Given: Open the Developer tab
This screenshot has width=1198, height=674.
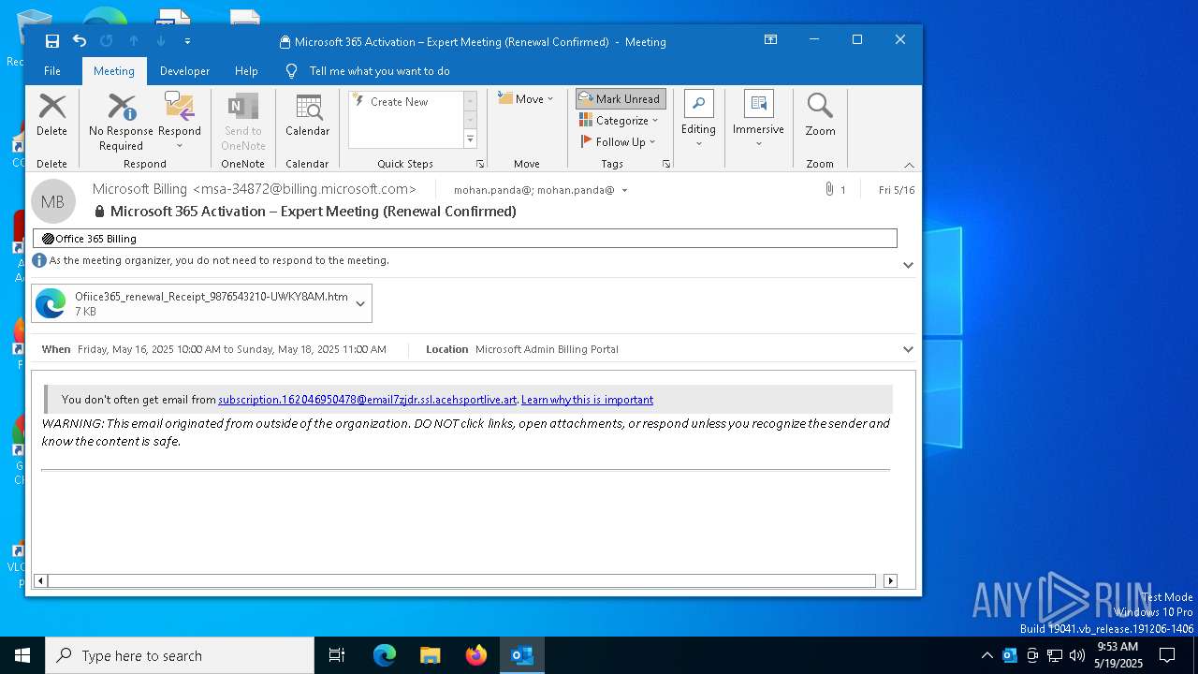Looking at the screenshot, I should click(184, 71).
